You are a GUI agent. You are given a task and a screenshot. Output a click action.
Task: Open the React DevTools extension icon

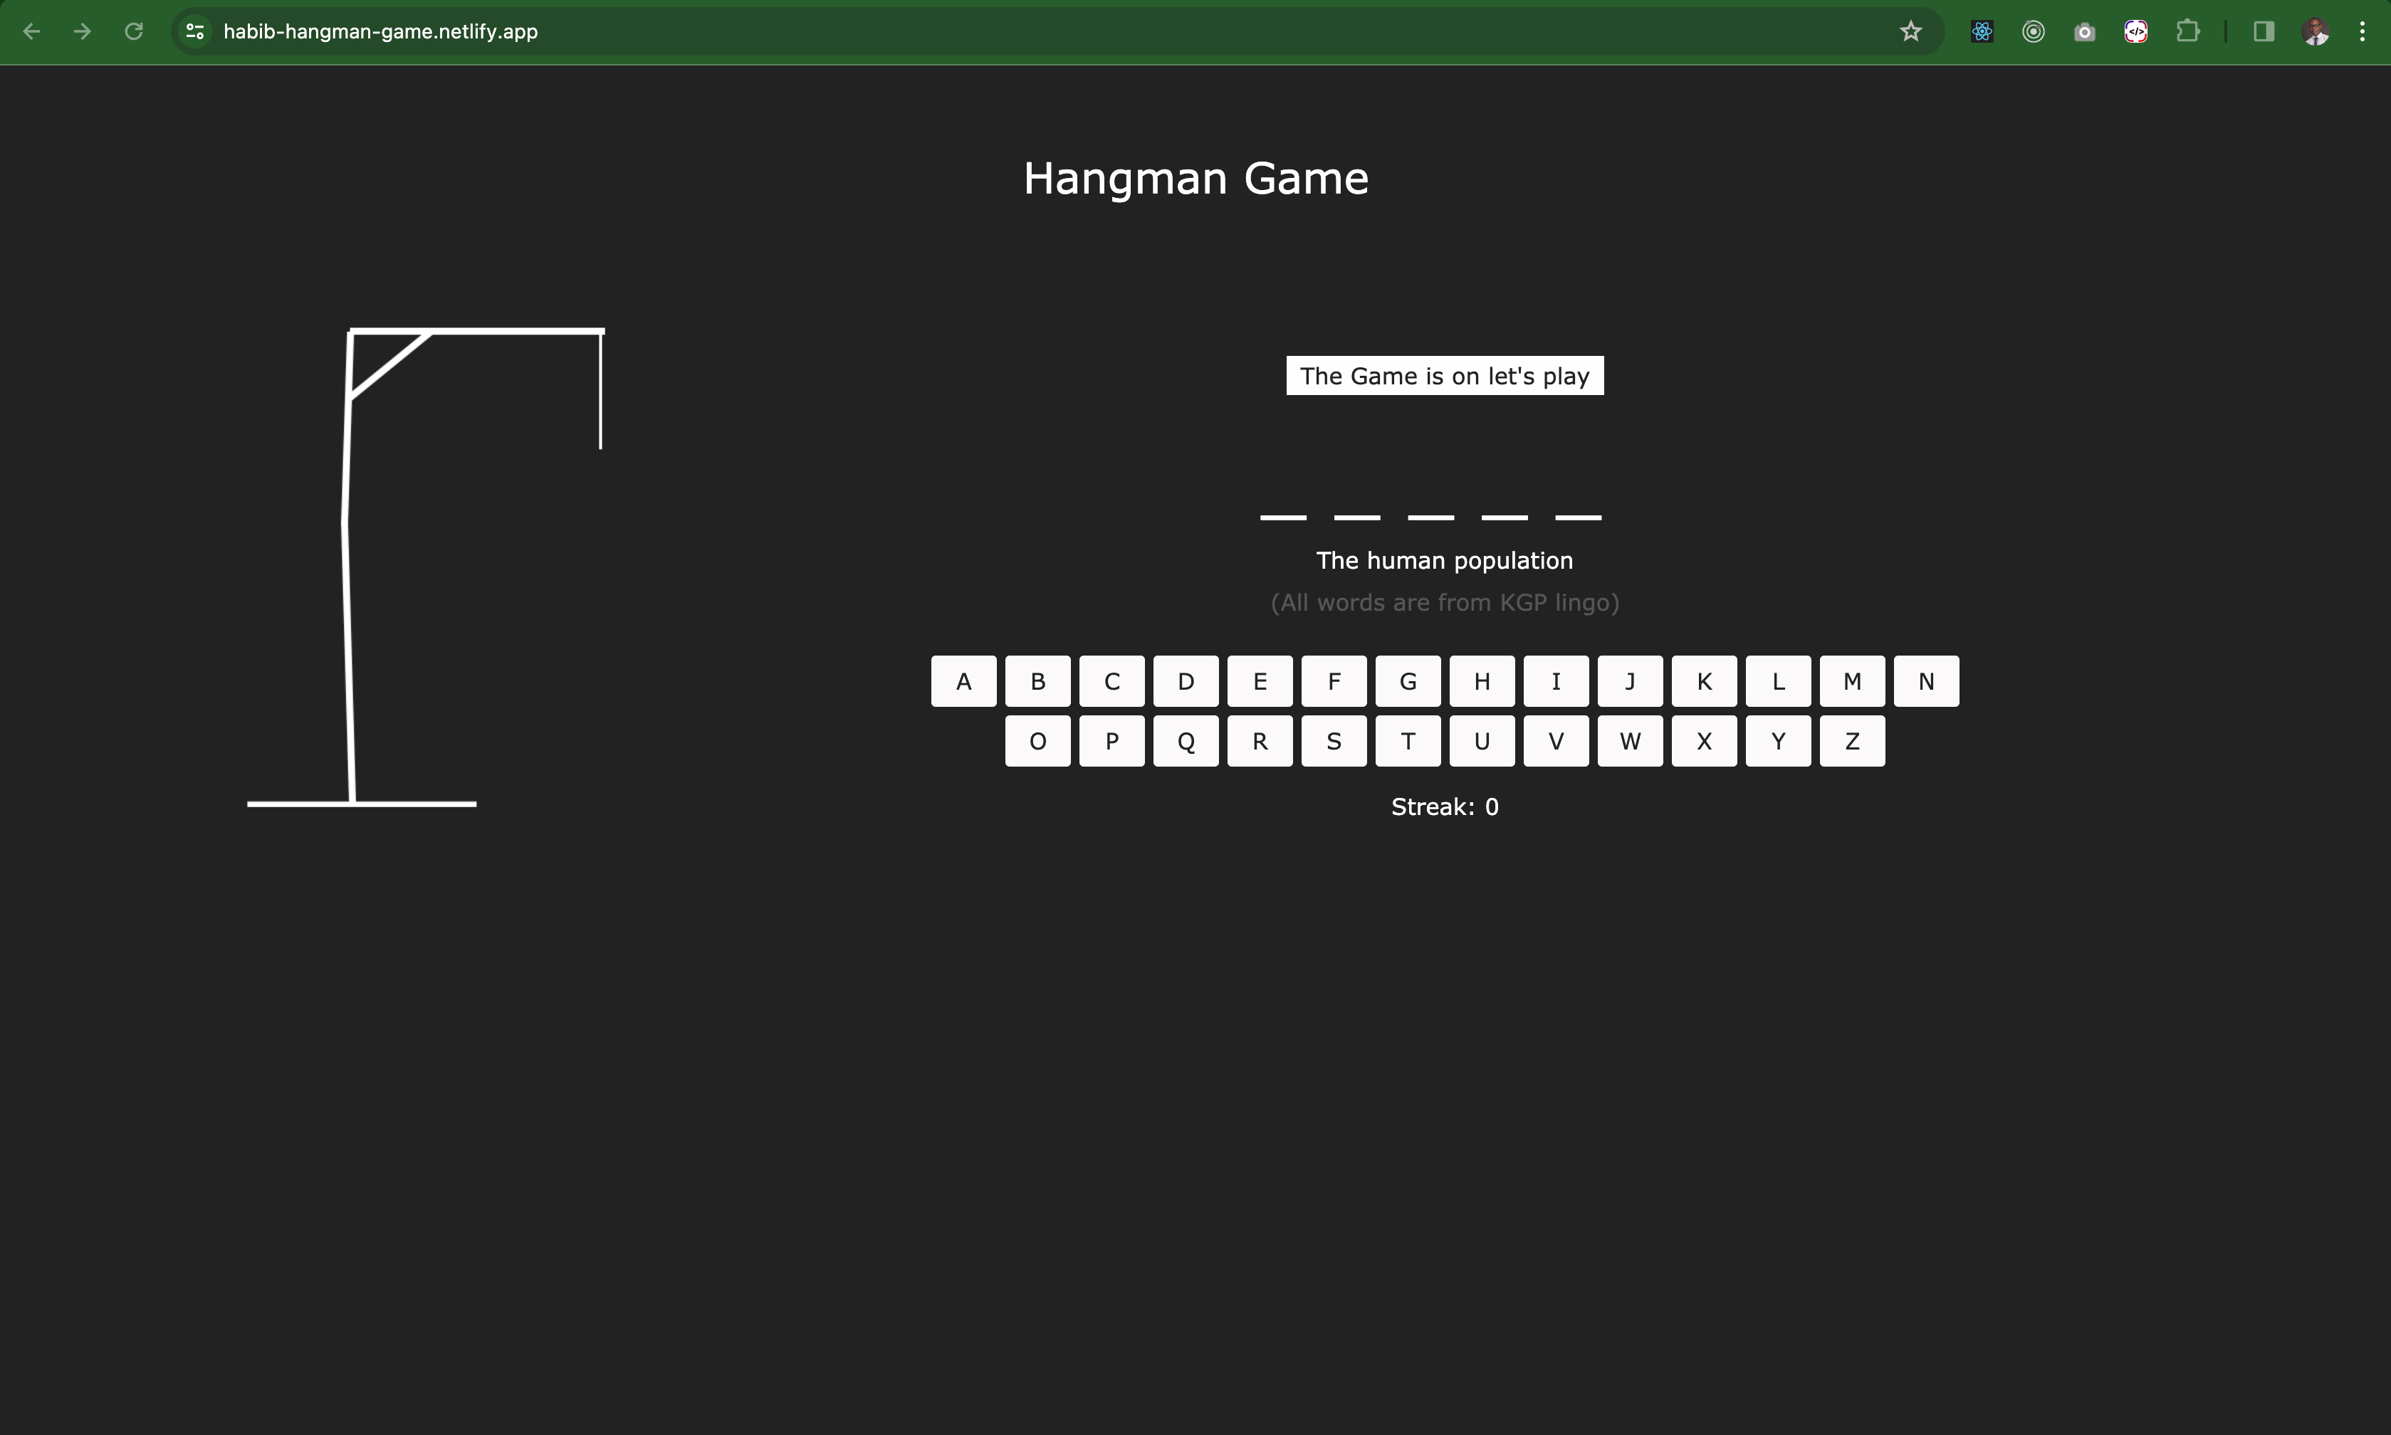click(1982, 32)
